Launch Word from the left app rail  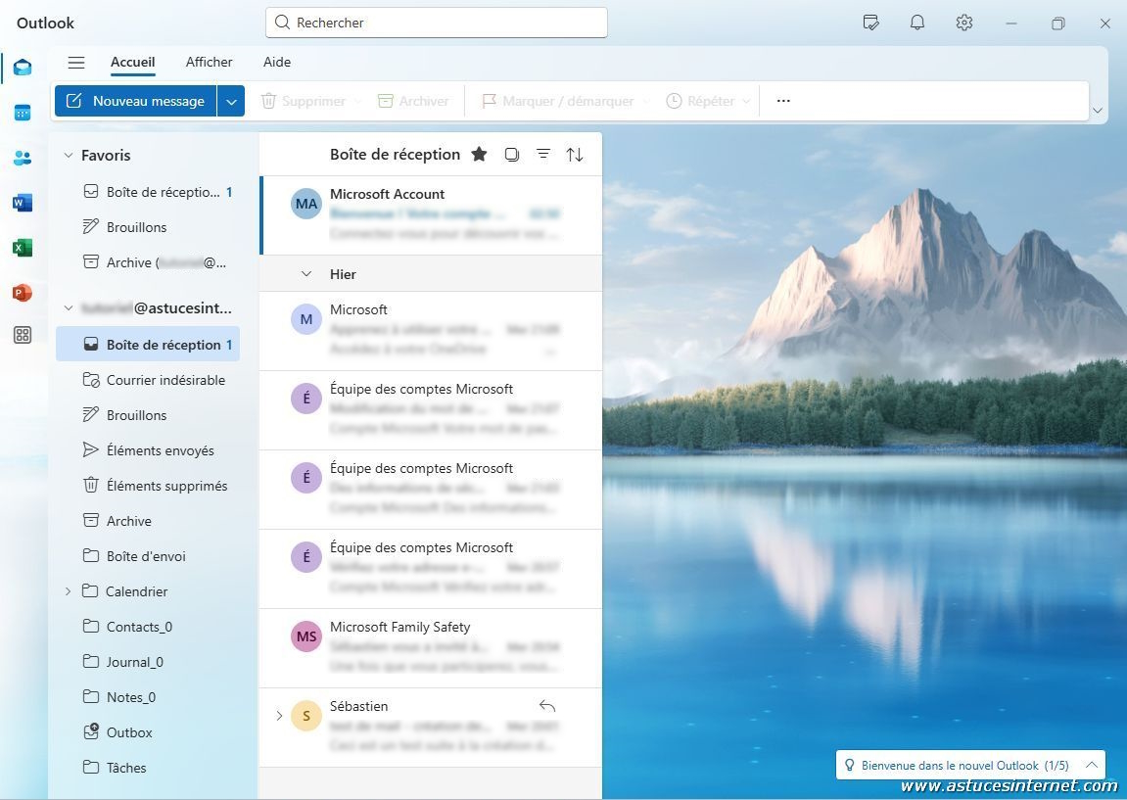[23, 203]
